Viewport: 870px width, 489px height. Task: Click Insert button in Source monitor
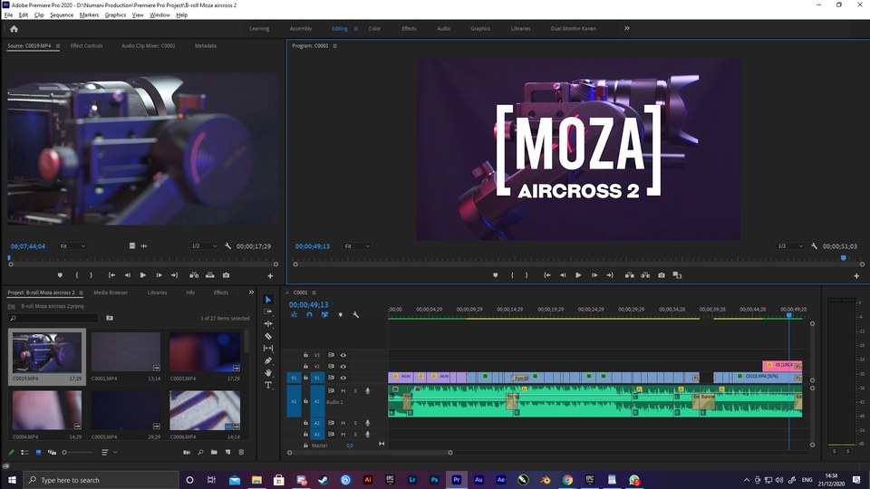(x=194, y=275)
